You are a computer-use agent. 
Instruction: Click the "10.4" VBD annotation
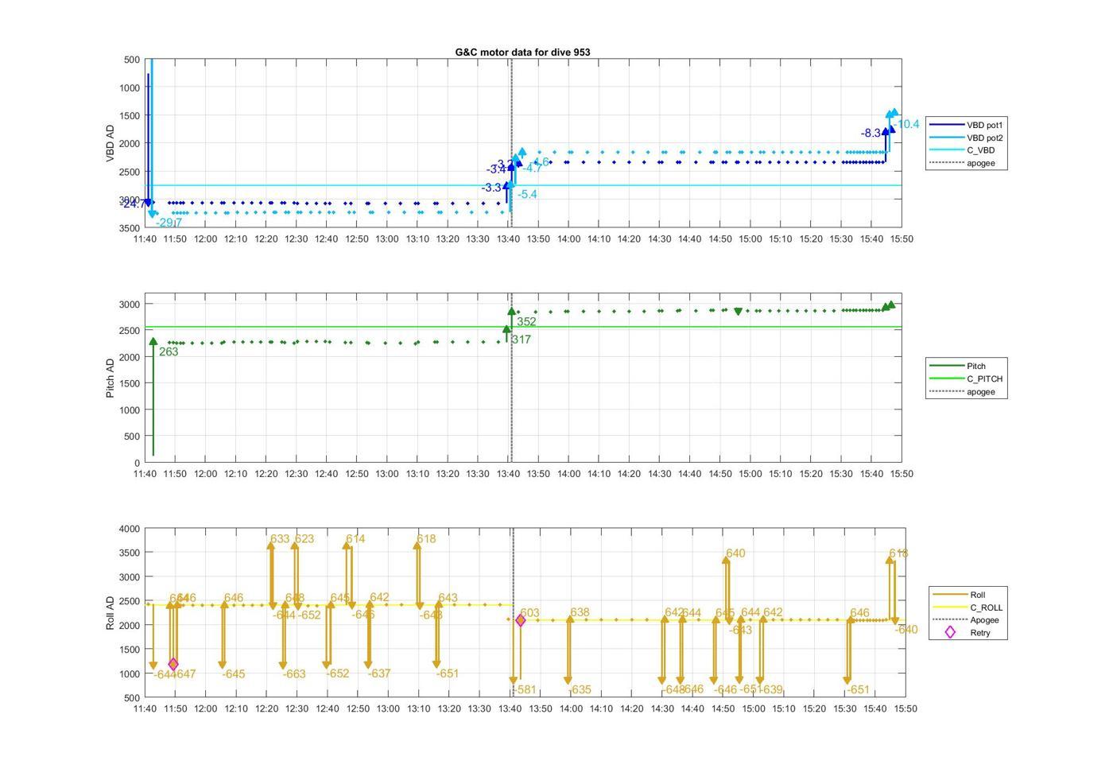(908, 124)
